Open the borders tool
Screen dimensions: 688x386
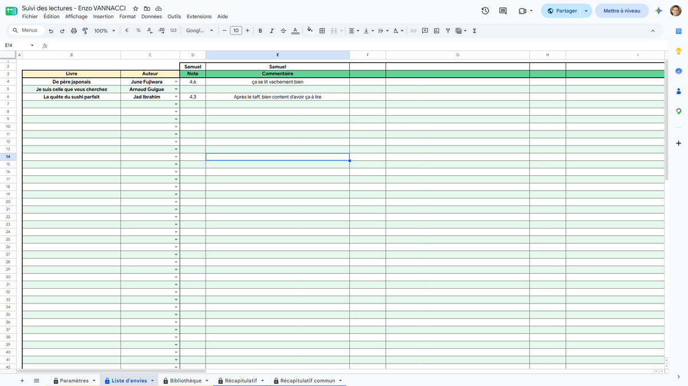(322, 31)
